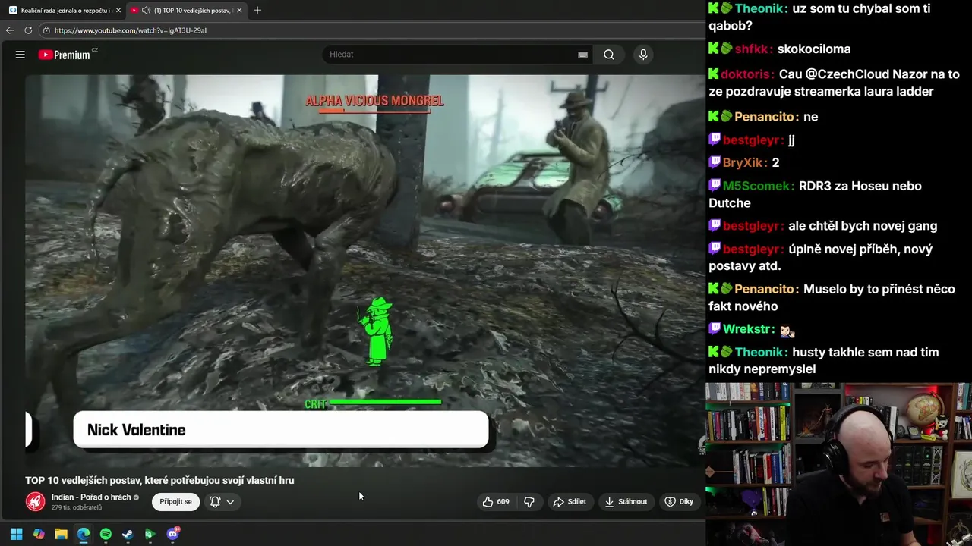
Task: Open Spotify from the taskbar
Action: coord(106,534)
